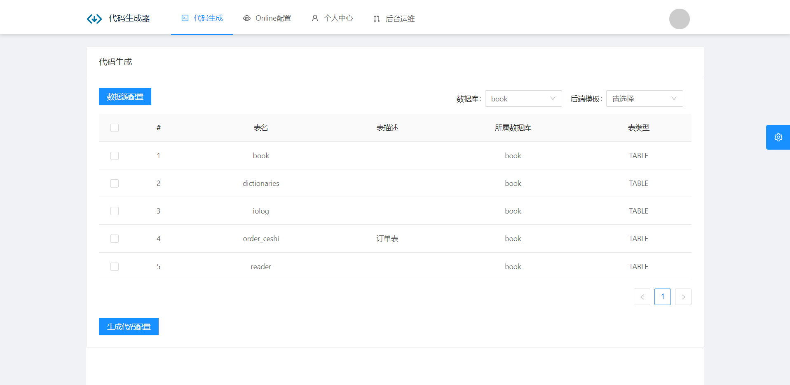Click the table name cell 'reader'
The height and width of the screenshot is (385, 790).
(x=261, y=267)
